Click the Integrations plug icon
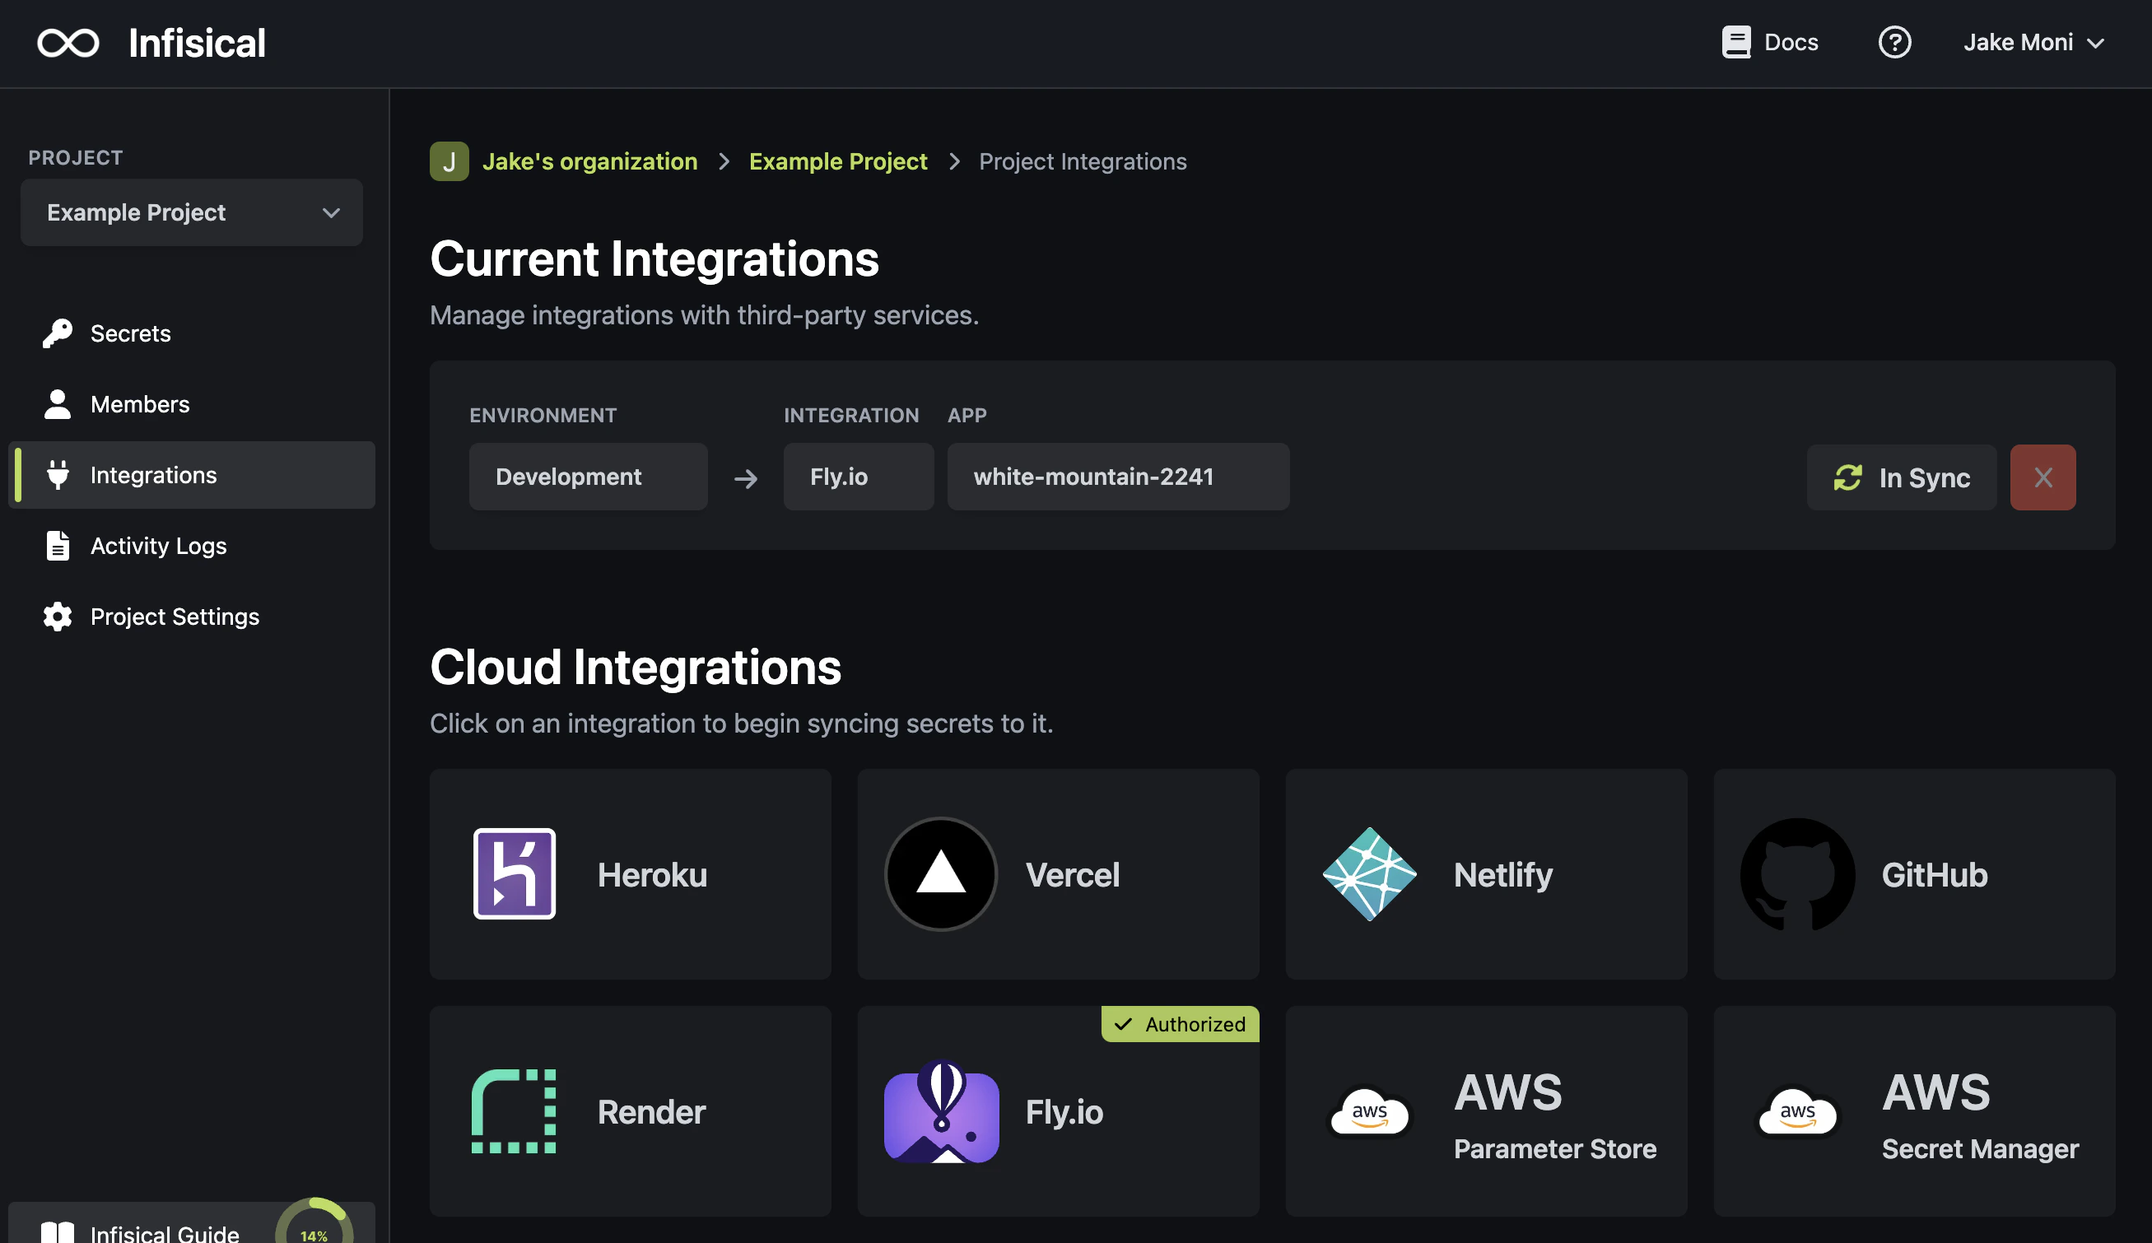 [57, 475]
